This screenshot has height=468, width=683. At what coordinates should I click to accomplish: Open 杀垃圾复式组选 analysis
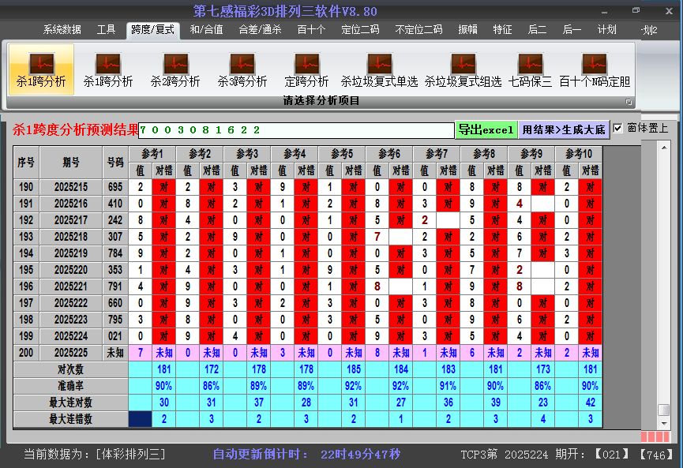pyautogui.click(x=463, y=69)
